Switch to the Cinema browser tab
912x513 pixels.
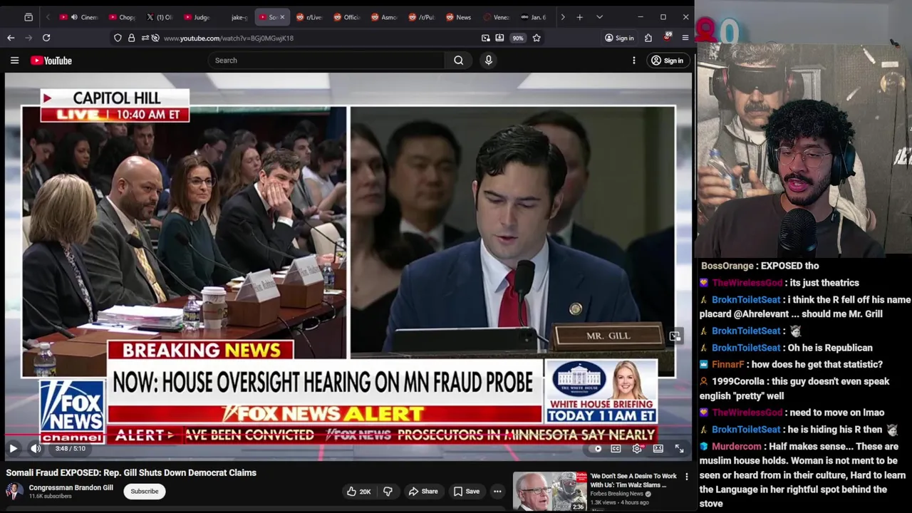pyautogui.click(x=78, y=17)
